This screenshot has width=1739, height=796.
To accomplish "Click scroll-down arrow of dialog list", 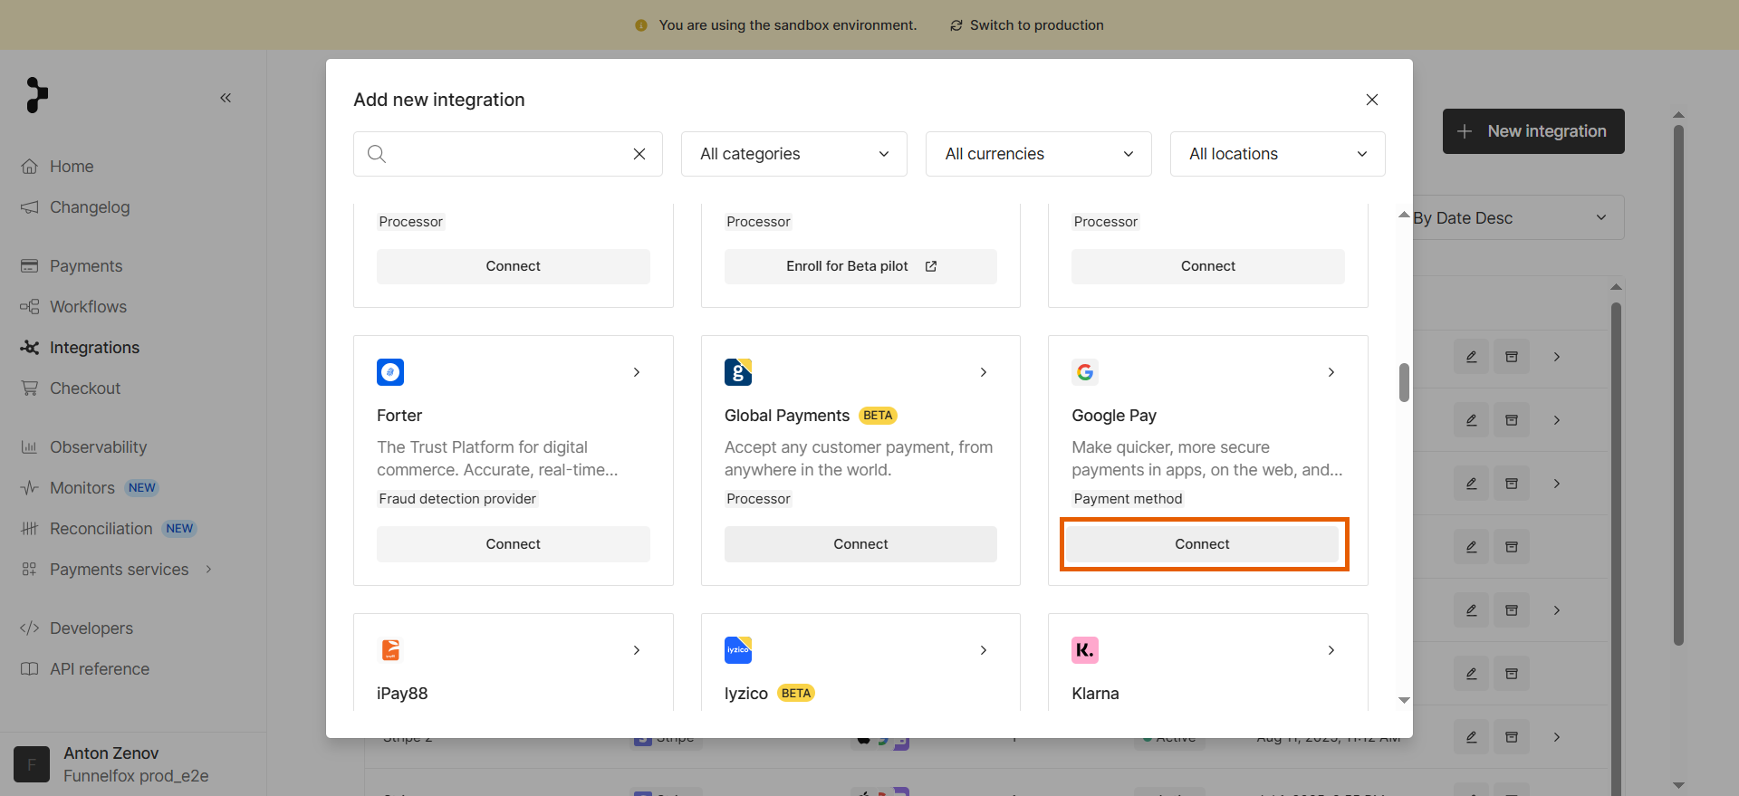I will click(1404, 700).
